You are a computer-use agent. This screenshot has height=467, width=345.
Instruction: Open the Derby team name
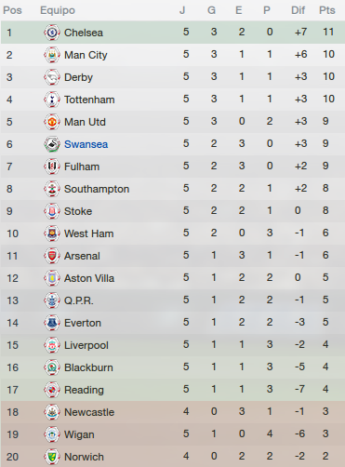[x=78, y=77]
